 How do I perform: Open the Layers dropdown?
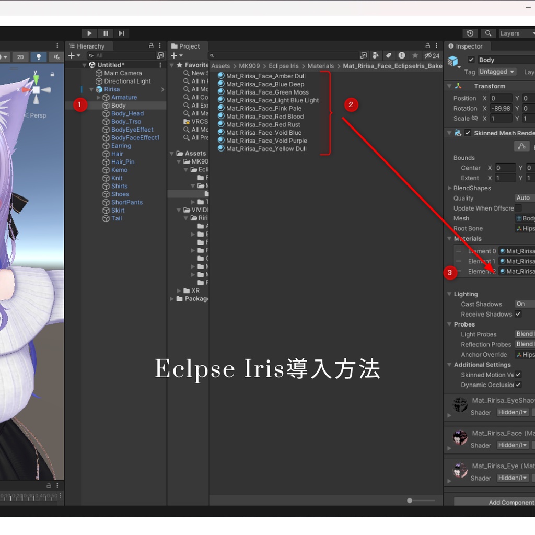click(516, 33)
